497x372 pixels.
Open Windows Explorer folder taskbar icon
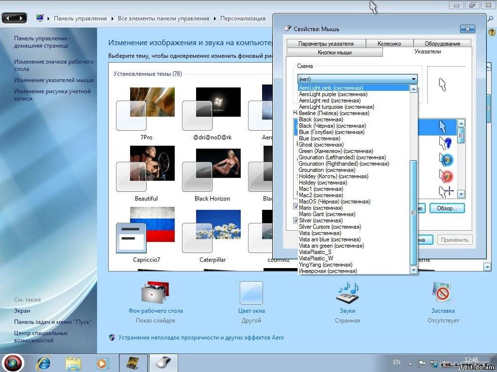73,363
